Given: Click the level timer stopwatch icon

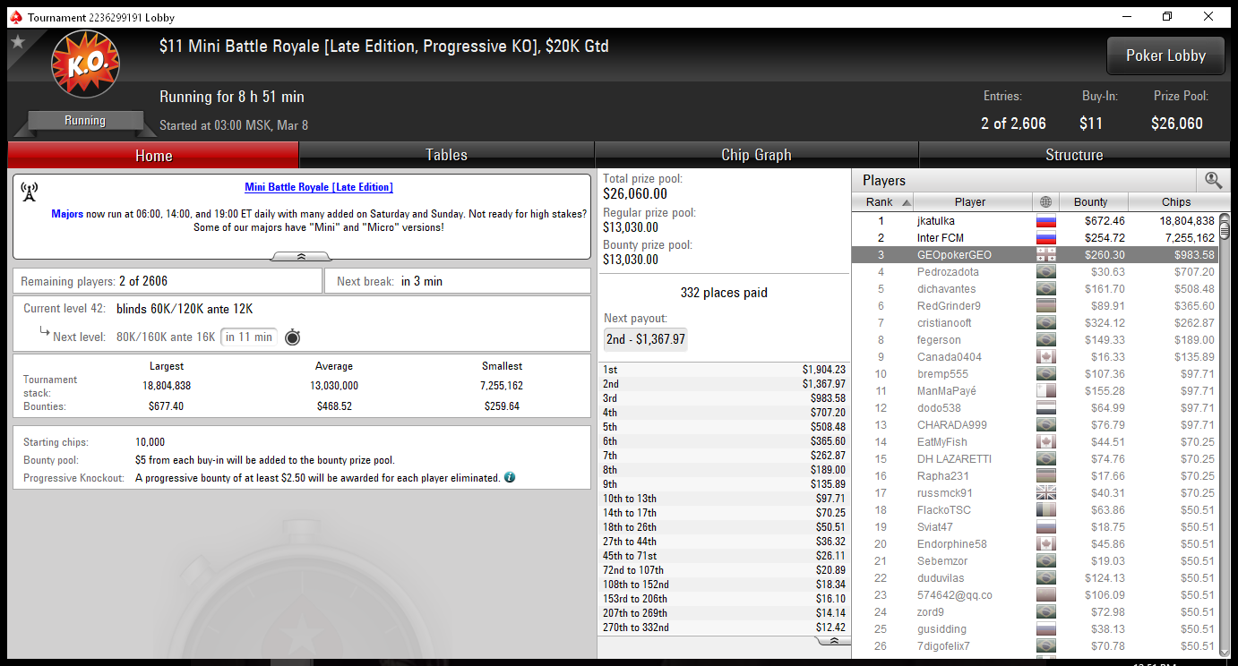Looking at the screenshot, I should tap(292, 337).
